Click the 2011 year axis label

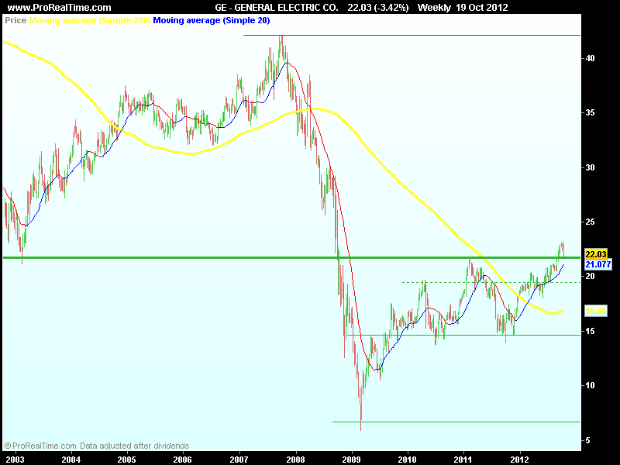click(x=463, y=459)
